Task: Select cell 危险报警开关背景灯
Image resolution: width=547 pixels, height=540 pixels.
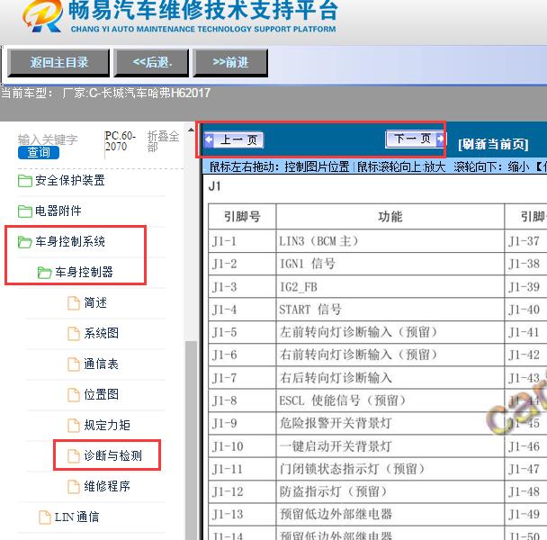Action: pyautogui.click(x=390, y=423)
